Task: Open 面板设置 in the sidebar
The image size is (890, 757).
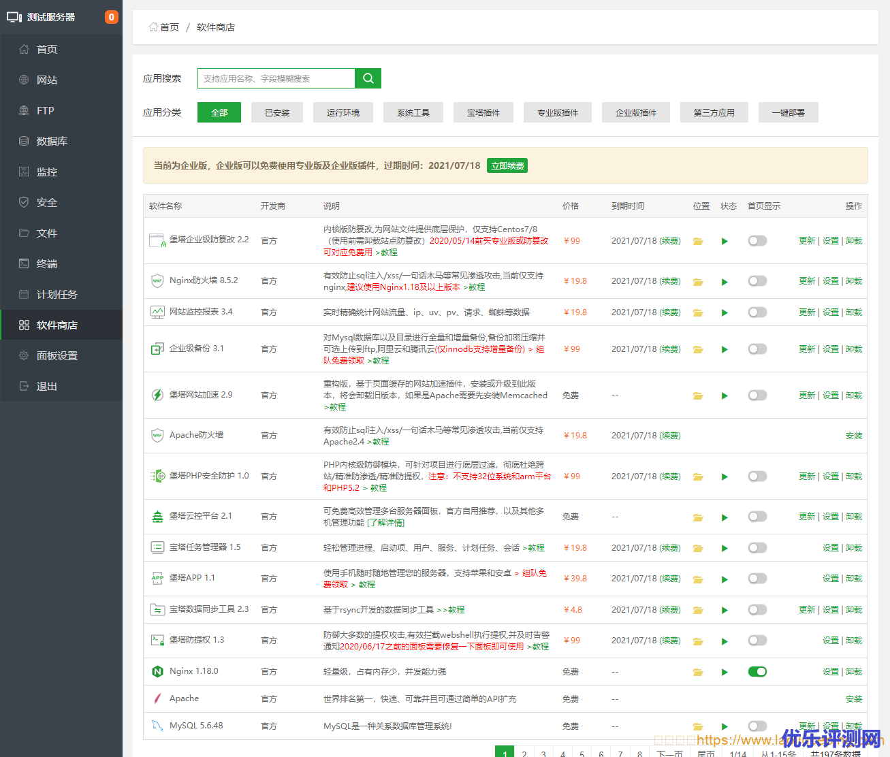Action: pyautogui.click(x=61, y=355)
